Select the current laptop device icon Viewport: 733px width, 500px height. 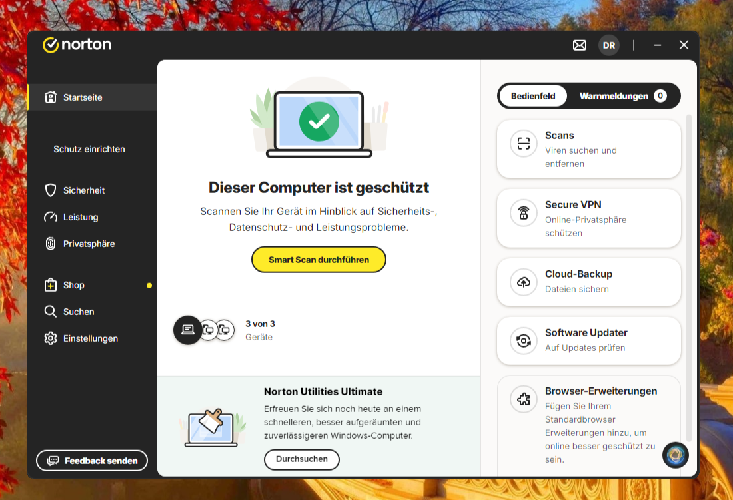tap(187, 330)
